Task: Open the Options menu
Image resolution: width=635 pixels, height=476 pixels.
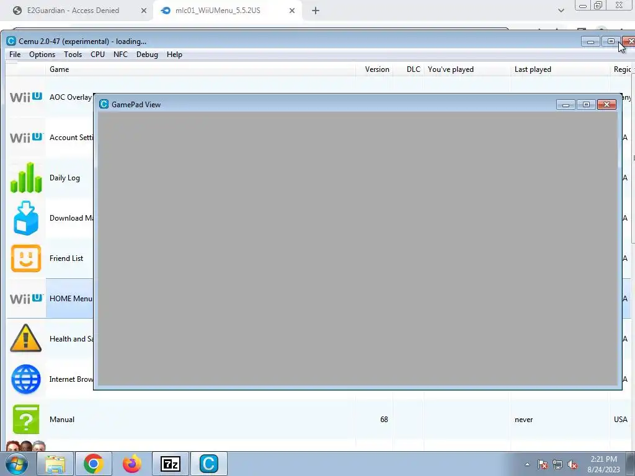Action: tap(42, 55)
